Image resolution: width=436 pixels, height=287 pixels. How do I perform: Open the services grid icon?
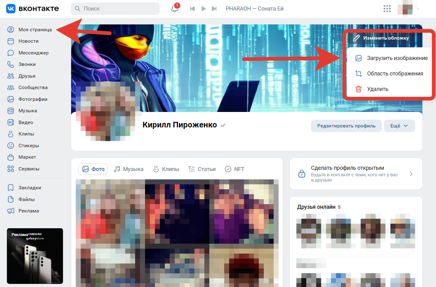387,9
